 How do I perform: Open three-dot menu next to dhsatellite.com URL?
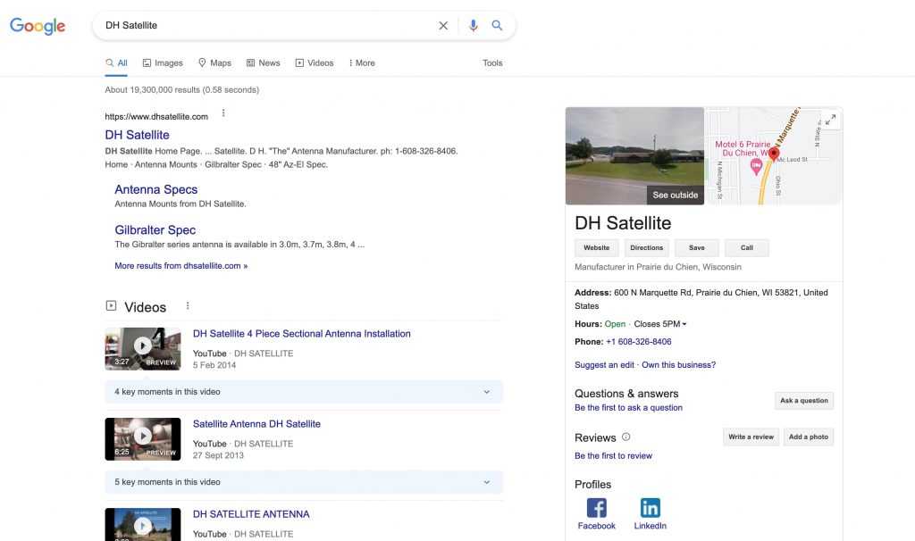pyautogui.click(x=223, y=113)
